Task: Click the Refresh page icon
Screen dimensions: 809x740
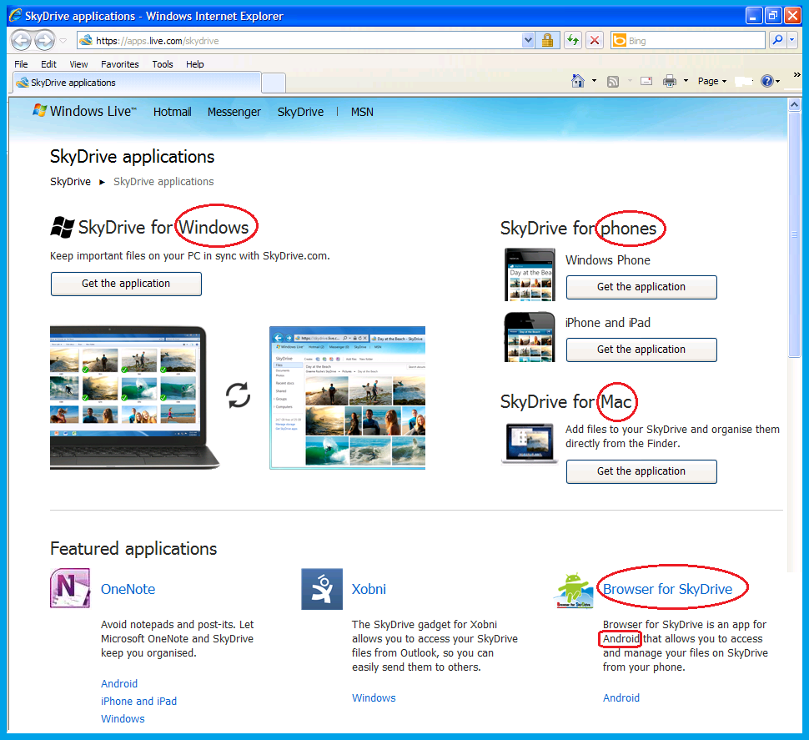Action: (x=573, y=40)
